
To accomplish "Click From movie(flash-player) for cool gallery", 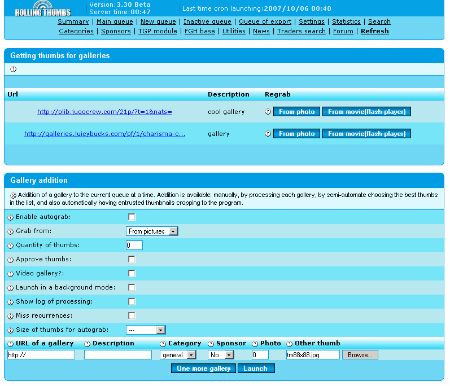I will pos(366,112).
